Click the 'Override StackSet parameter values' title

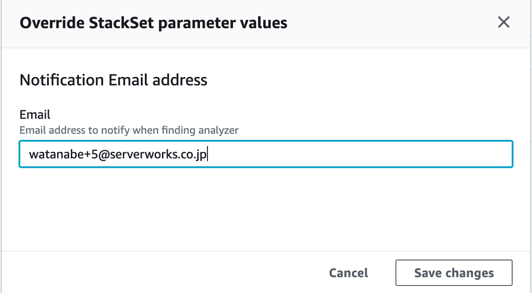tap(153, 23)
